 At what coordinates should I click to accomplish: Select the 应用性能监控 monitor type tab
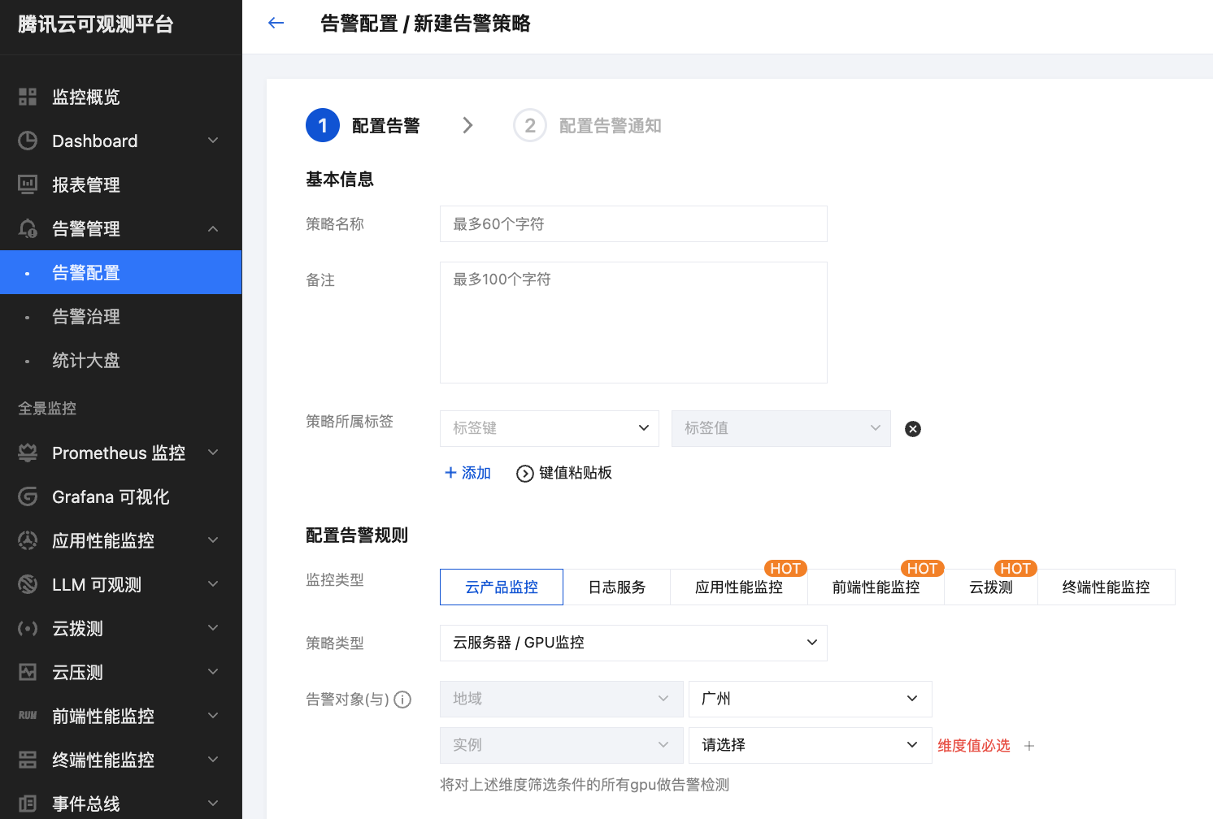point(739,587)
